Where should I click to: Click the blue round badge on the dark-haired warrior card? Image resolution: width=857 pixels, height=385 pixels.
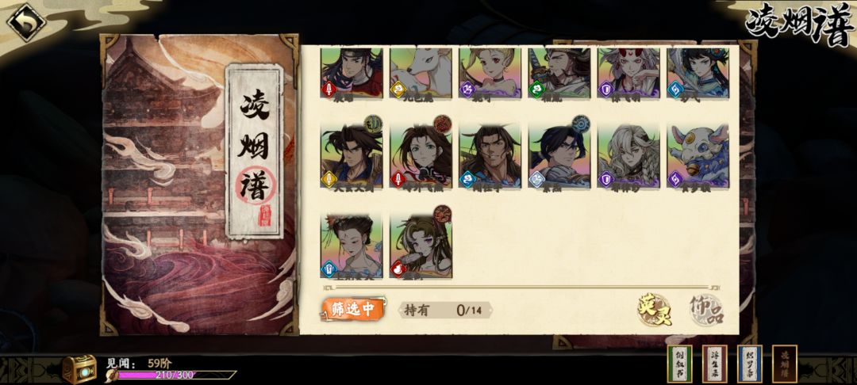(x=581, y=124)
